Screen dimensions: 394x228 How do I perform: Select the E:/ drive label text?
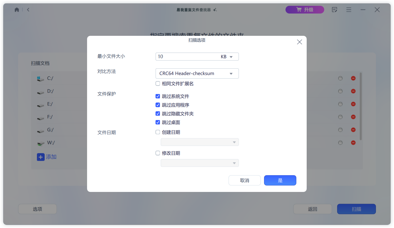(x=50, y=104)
